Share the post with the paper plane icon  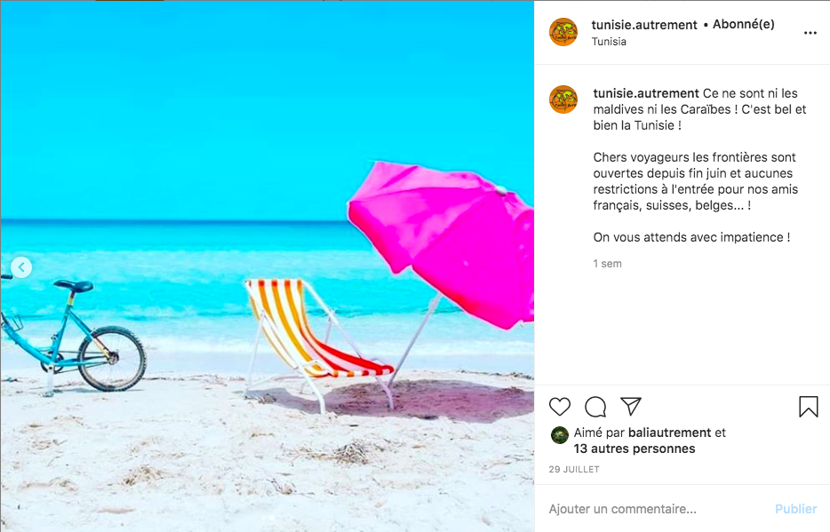click(x=631, y=406)
